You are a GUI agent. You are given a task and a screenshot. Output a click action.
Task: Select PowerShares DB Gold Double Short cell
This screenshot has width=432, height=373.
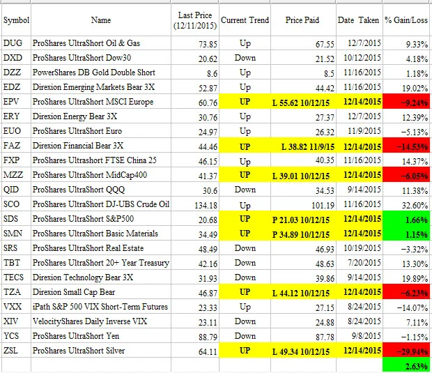[x=101, y=73]
